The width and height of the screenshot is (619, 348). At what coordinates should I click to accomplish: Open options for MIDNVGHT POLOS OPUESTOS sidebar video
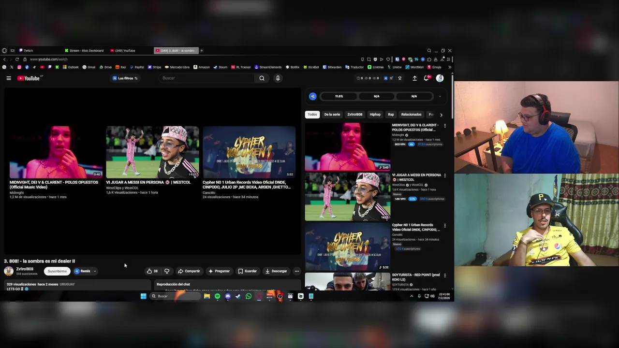click(445, 126)
